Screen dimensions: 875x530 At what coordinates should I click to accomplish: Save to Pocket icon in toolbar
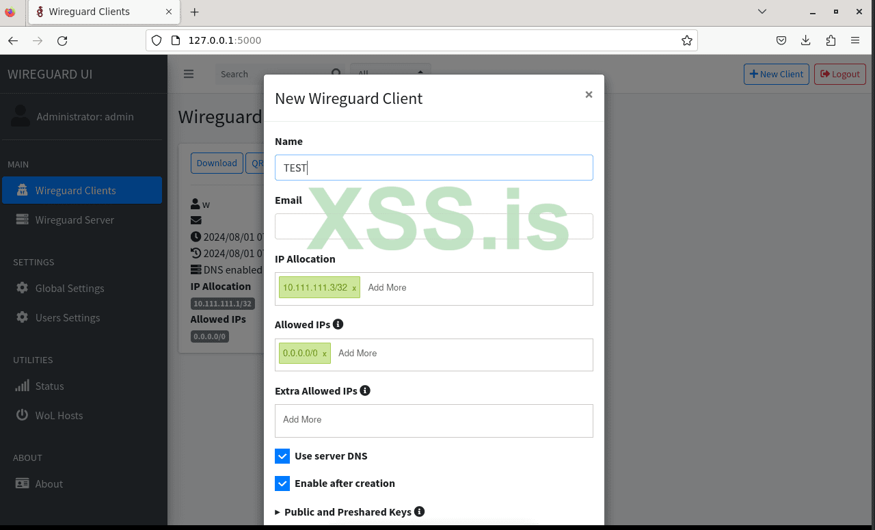coord(781,40)
